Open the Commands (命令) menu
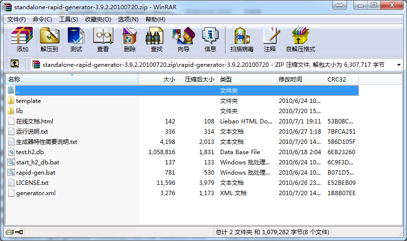 tap(42, 20)
